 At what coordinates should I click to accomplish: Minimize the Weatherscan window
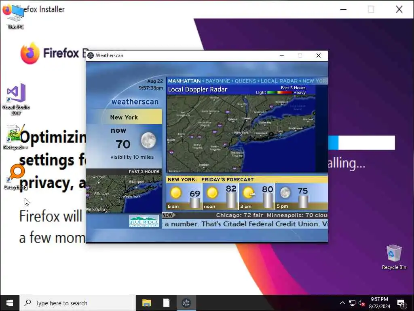point(282,55)
